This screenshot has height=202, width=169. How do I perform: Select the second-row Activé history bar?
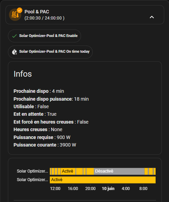click(103, 180)
